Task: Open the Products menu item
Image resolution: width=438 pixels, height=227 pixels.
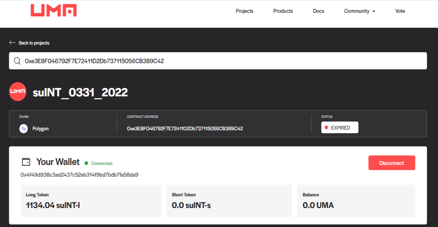Action: pos(283,11)
